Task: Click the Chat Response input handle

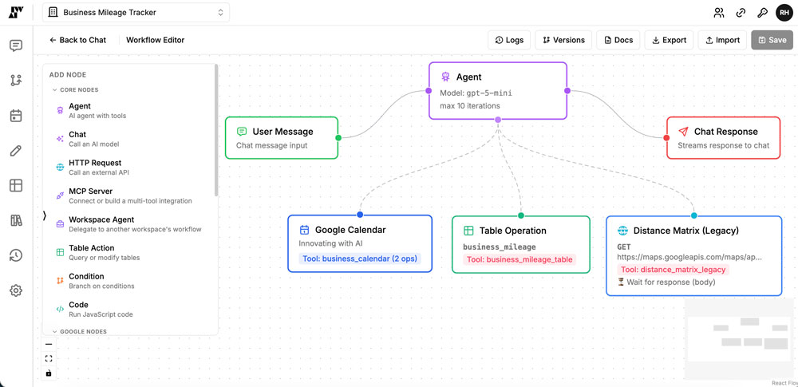Action: coord(666,137)
